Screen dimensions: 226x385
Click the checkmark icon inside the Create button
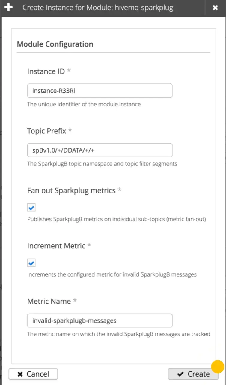pyautogui.click(x=180, y=374)
